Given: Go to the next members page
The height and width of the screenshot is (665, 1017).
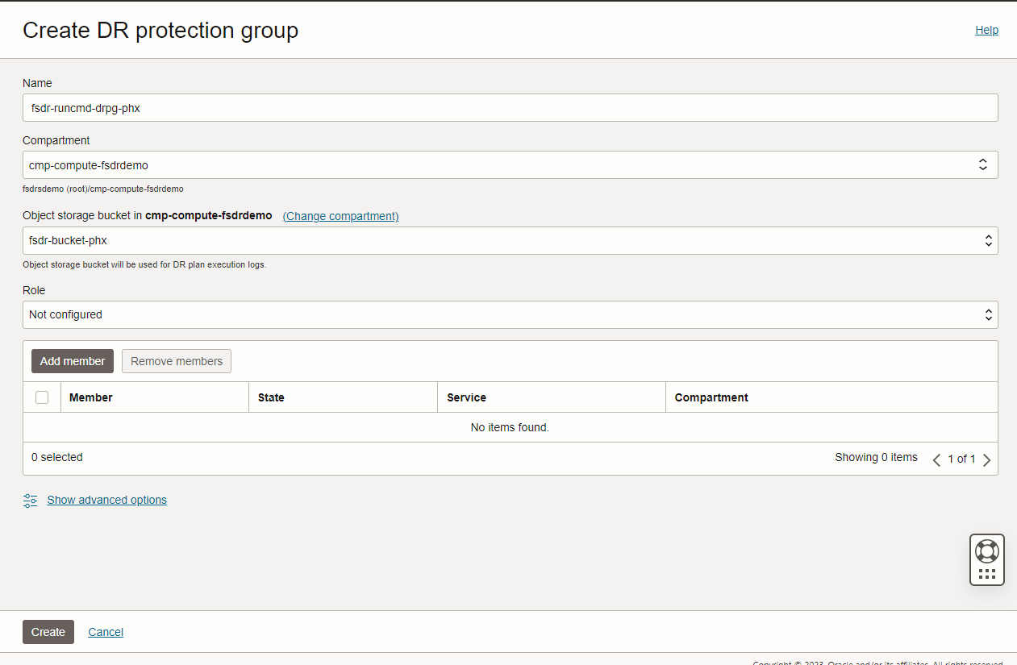Looking at the screenshot, I should [x=986, y=459].
